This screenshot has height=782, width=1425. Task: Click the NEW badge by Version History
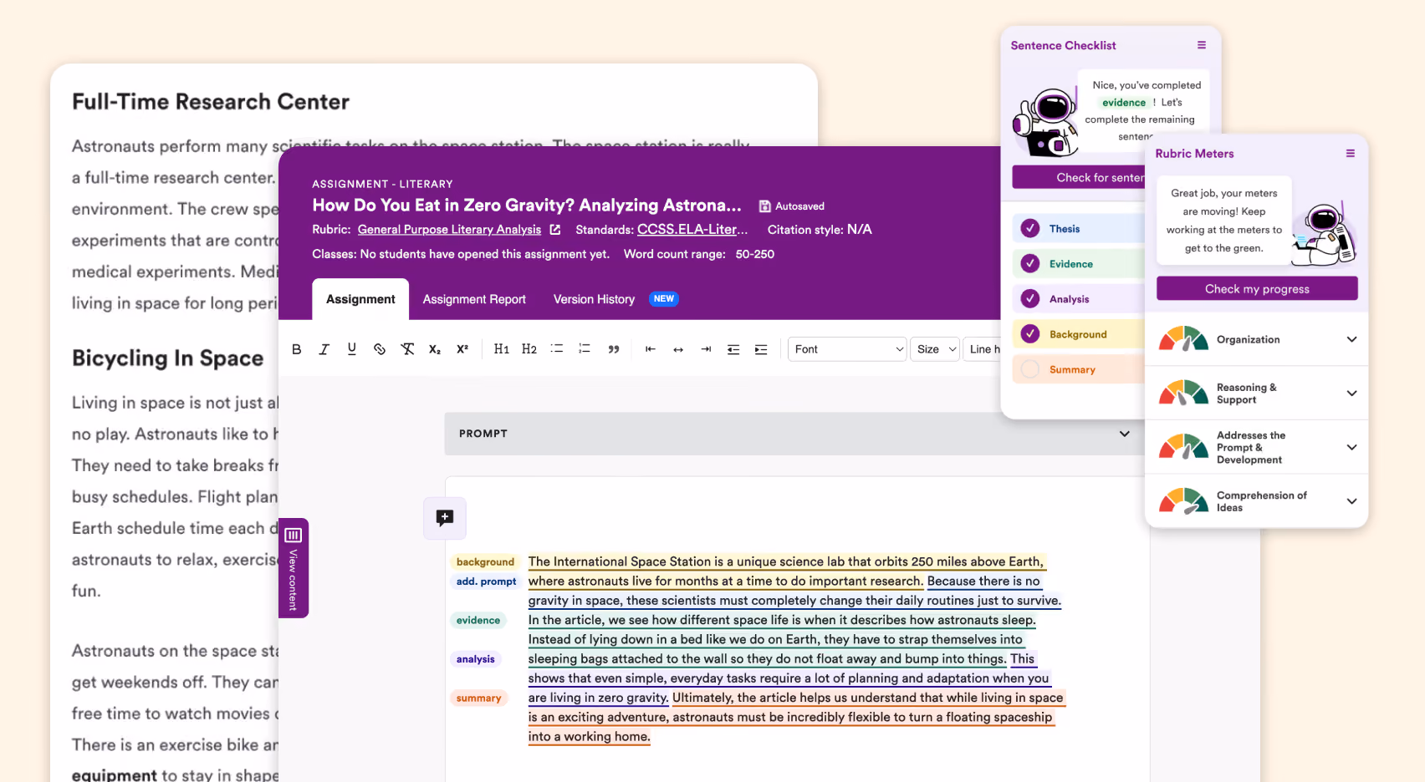point(664,299)
